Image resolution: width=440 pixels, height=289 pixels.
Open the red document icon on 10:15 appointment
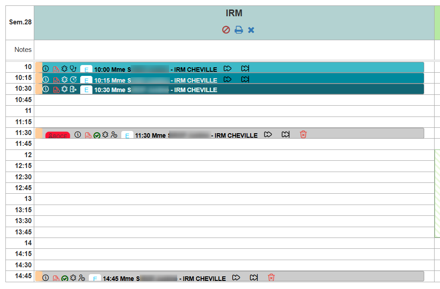click(56, 80)
